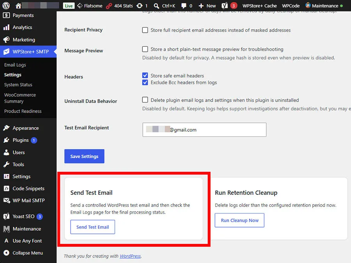The image size is (351, 263).
Task: Click the updates refresh icon
Action: 140,6
